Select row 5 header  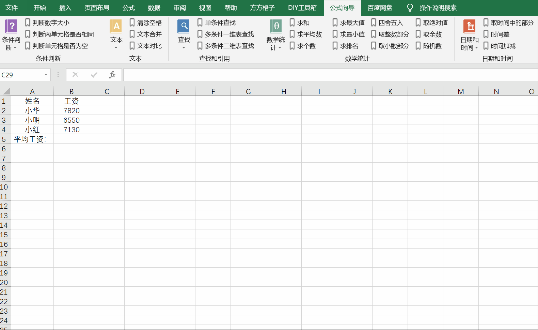[5, 139]
